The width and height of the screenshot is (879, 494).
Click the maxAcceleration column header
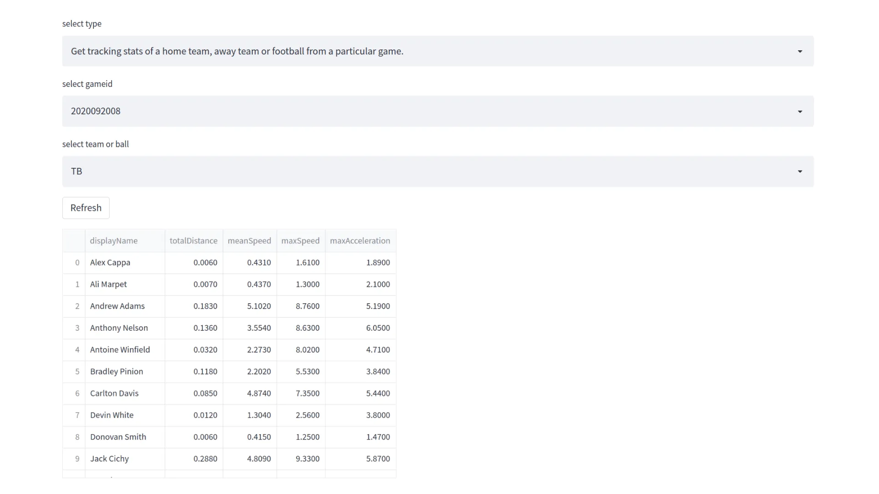coord(360,241)
